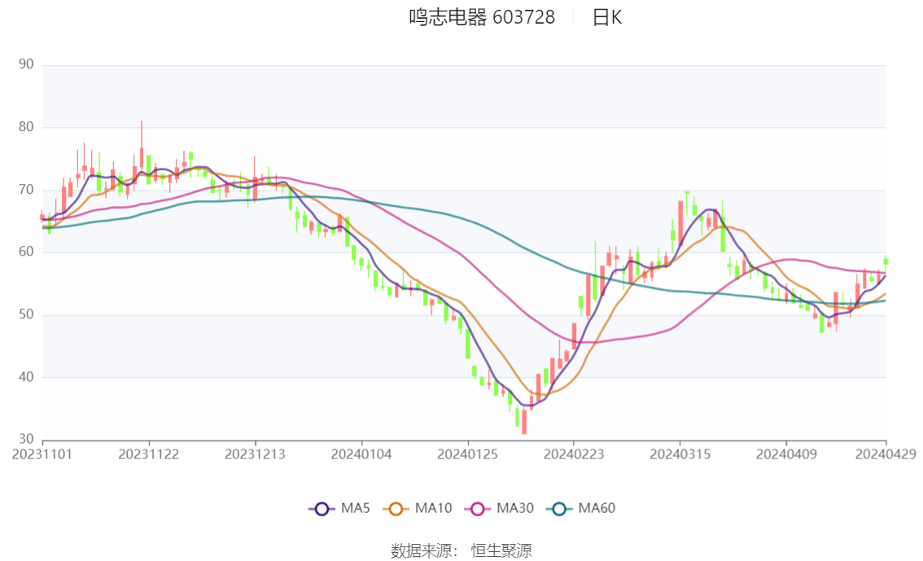Toggle the MA30 legend series
The height and width of the screenshot is (561, 923).
(499, 509)
